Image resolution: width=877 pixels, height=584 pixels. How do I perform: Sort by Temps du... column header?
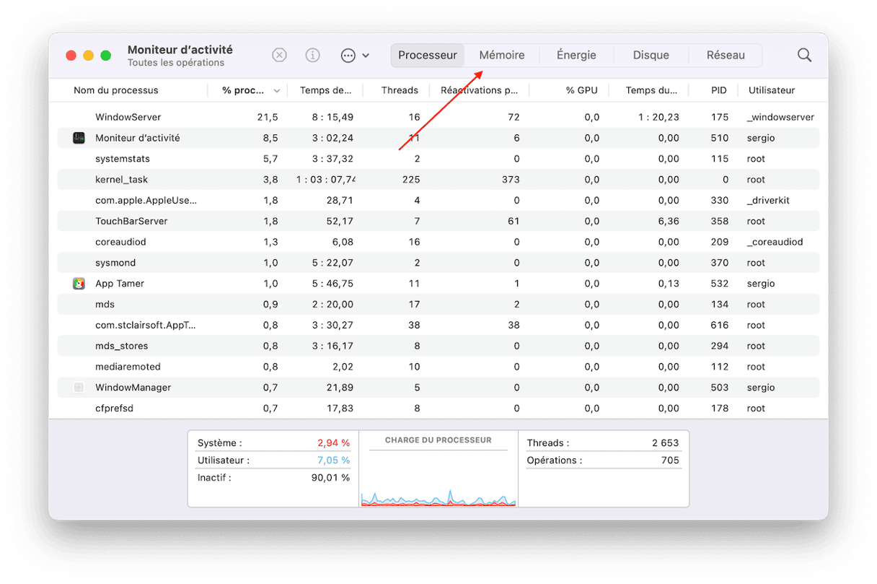652,90
